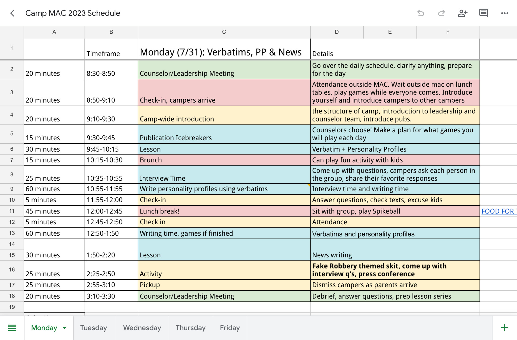Viewport: 517px width, 340px height.
Task: Select row 14 header
Action: [12, 244]
